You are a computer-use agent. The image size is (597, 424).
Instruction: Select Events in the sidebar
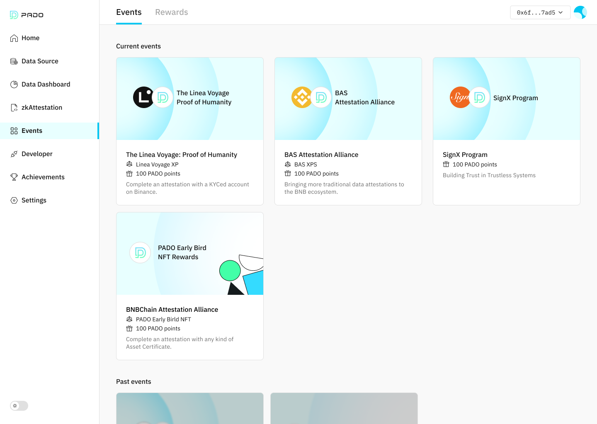(49, 131)
